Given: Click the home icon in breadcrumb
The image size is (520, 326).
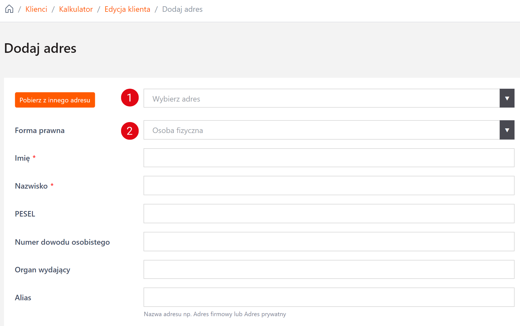Looking at the screenshot, I should [x=9, y=9].
